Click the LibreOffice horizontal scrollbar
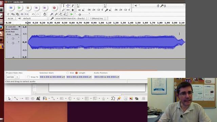217x122 pixels. [x=96, y=95]
